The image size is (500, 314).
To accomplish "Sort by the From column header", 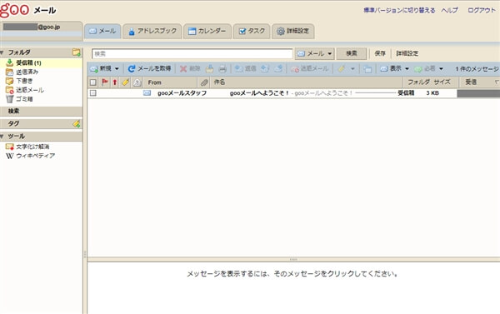I will 155,82.
